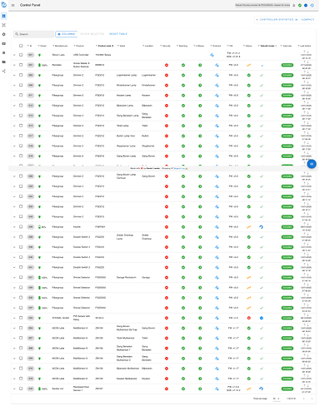Select the Keuken Multisensor row checkbox
Screen dimensions: 319x416
click(21, 379)
